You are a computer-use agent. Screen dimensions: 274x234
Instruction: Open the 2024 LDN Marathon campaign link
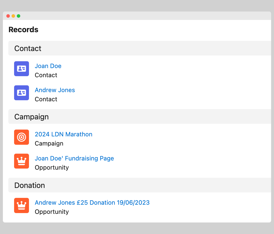pos(63,134)
